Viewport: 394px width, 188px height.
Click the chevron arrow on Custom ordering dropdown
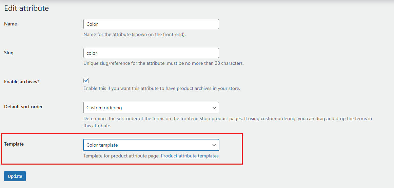(214, 108)
